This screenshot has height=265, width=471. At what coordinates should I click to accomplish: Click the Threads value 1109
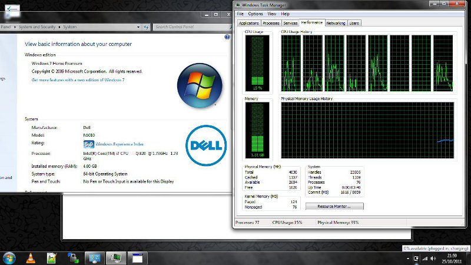pos(356,178)
